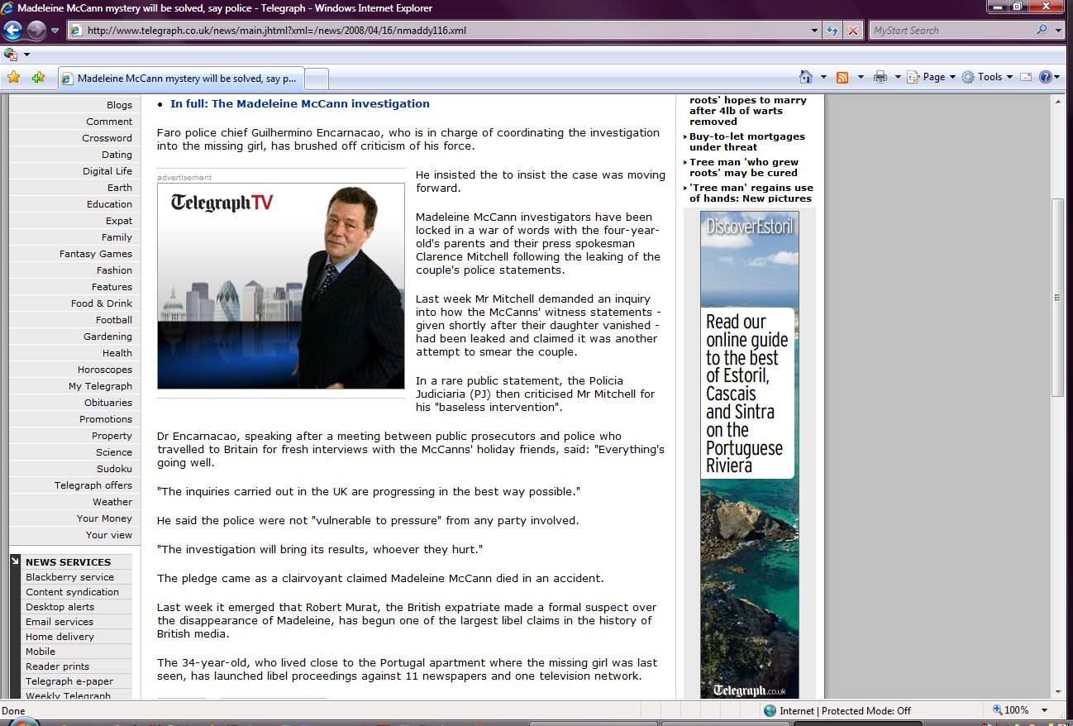
Task: Click the Print icon in toolbar
Action: tap(880, 77)
